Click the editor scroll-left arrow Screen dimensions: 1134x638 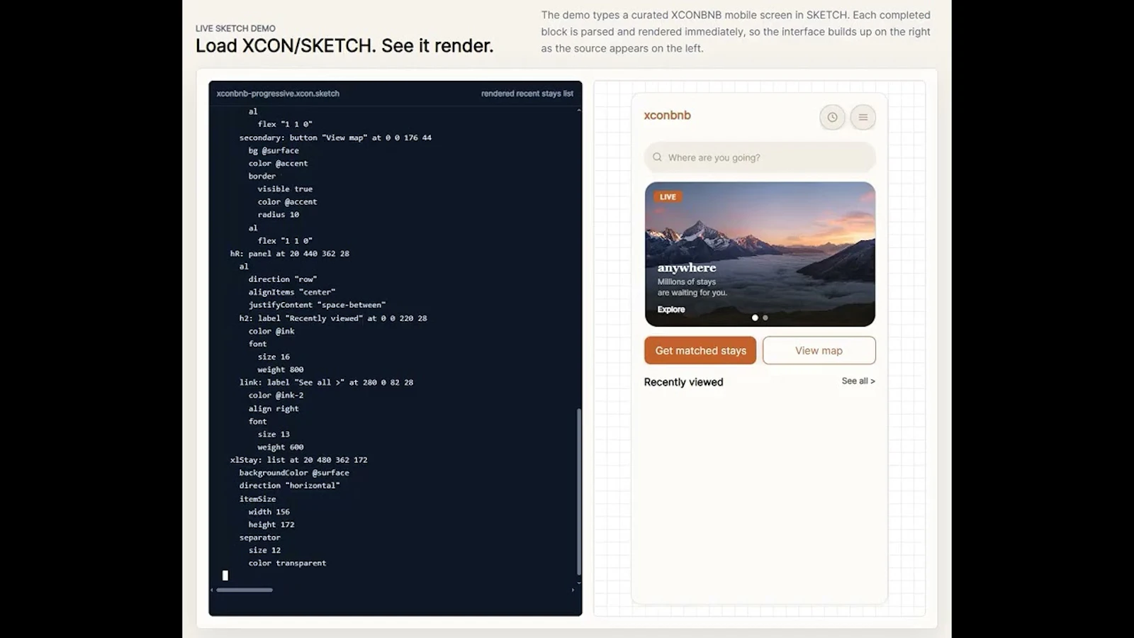(212, 590)
